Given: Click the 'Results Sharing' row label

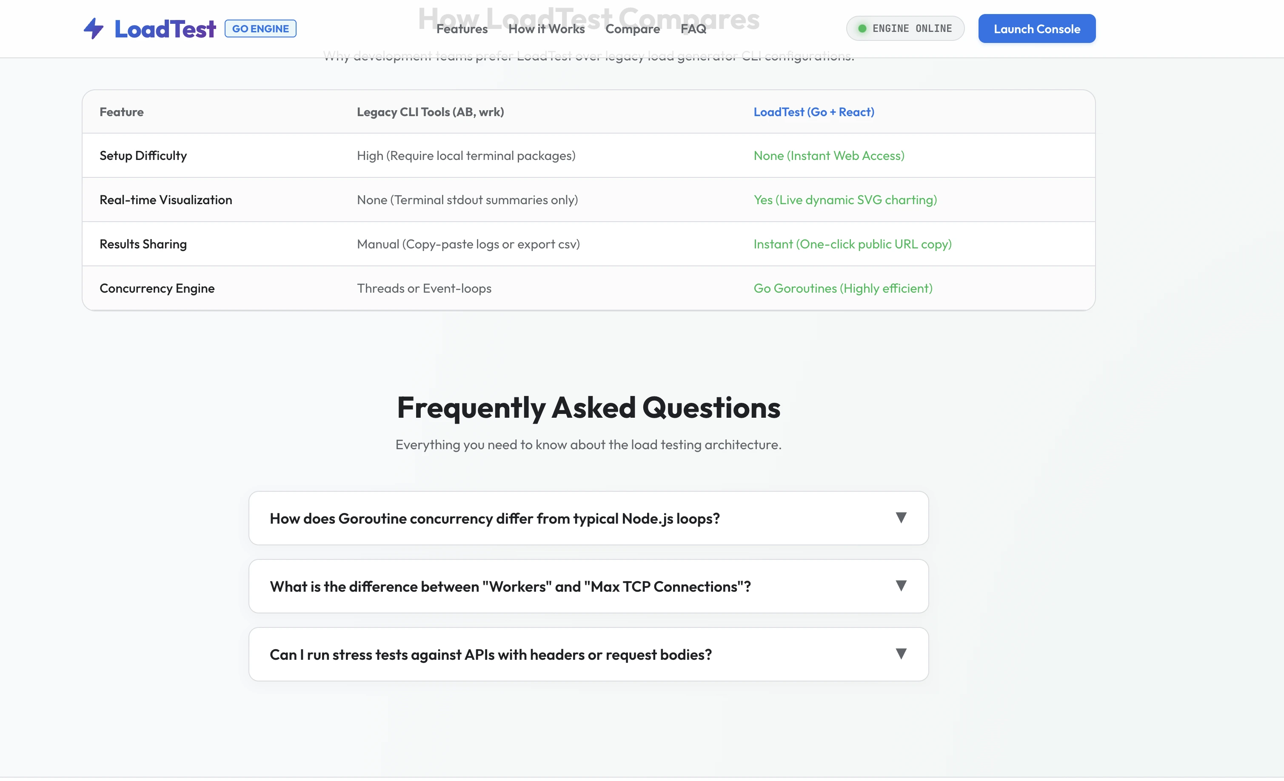Looking at the screenshot, I should 143,244.
